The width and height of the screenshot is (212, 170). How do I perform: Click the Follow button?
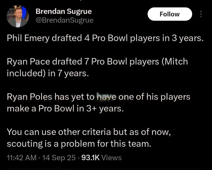tap(170, 14)
